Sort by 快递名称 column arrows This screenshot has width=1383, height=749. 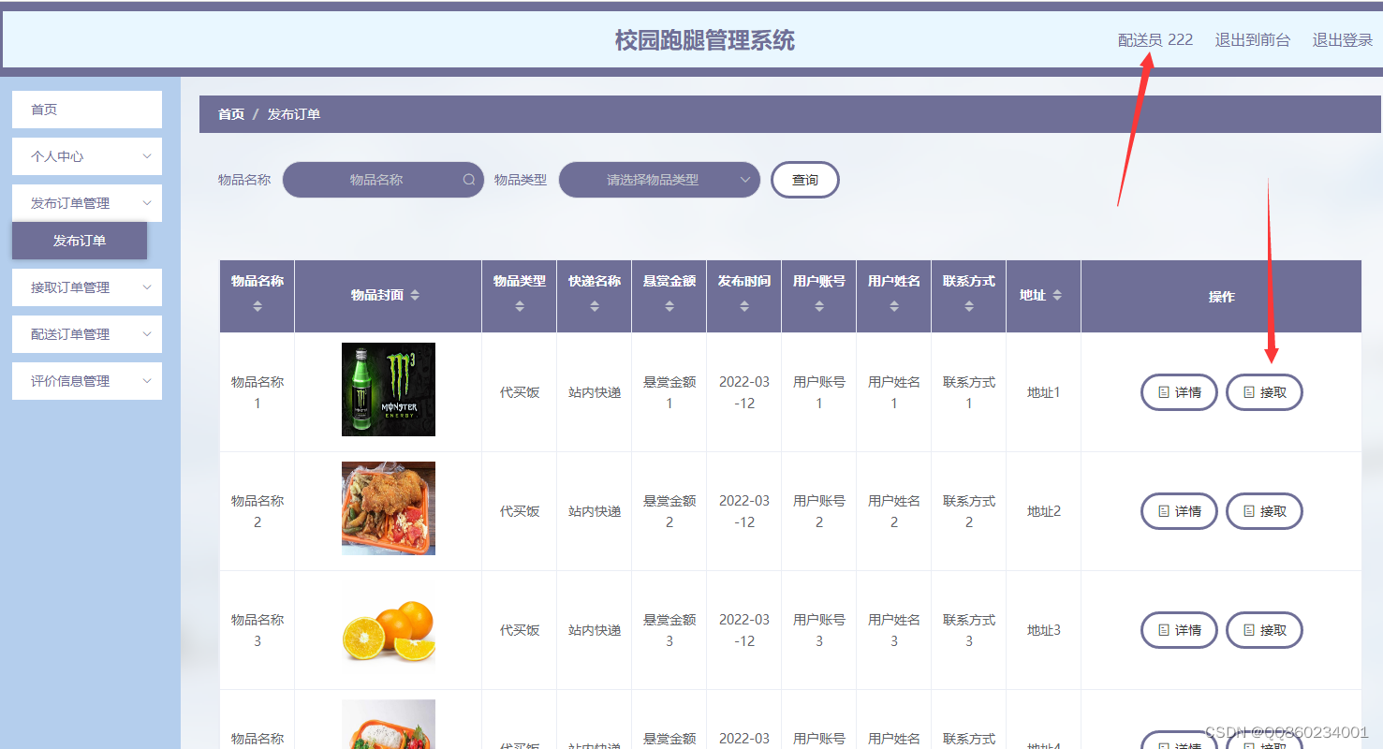click(x=595, y=306)
